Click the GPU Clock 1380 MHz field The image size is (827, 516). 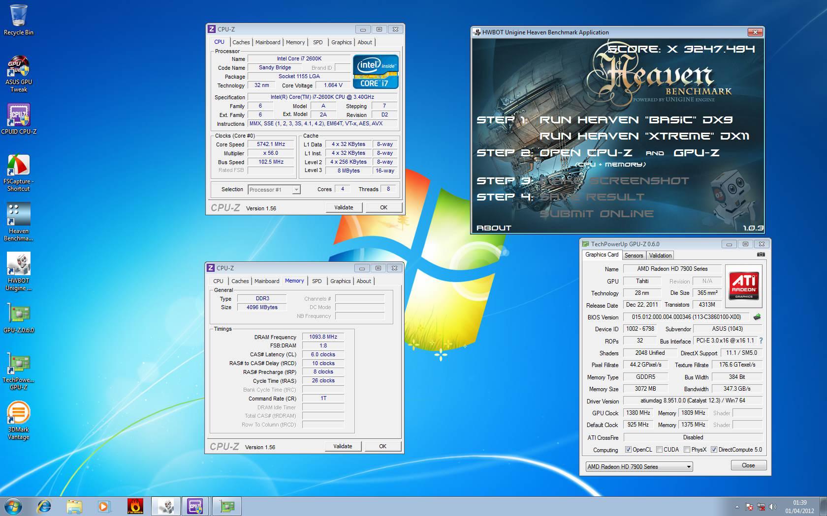tap(638, 413)
